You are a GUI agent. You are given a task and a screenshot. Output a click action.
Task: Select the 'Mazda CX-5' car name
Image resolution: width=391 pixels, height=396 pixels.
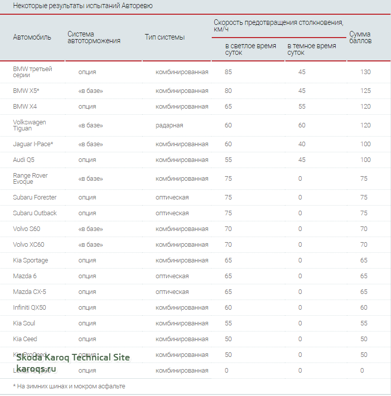29,292
